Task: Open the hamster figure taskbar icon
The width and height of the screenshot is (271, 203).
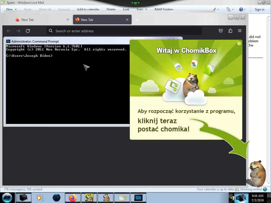Action: tap(106, 198)
